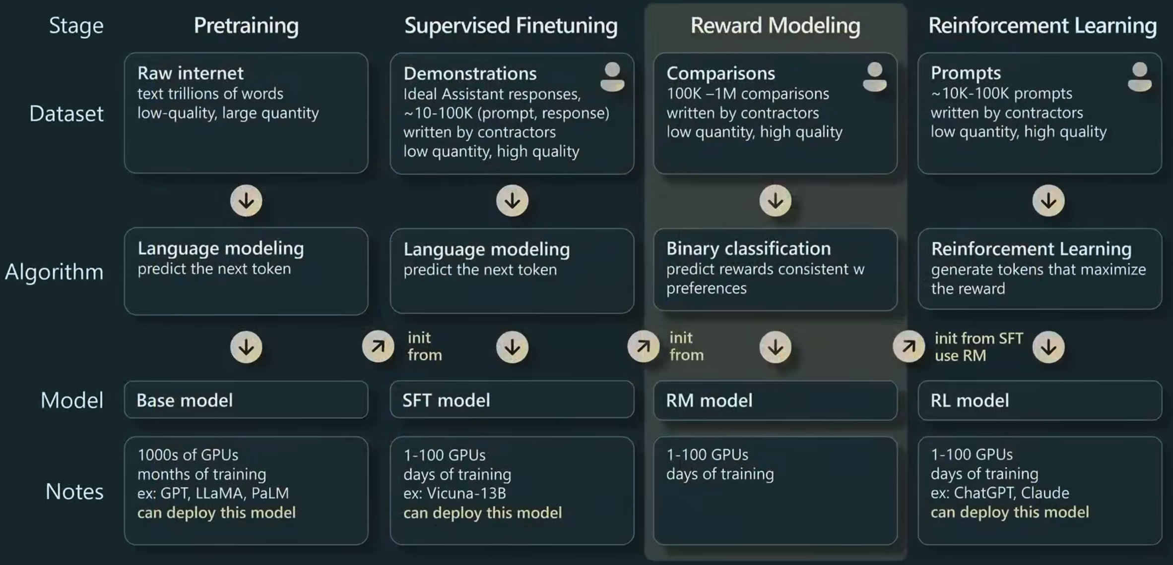Click 'can deploy this model' under ChatGPT, Claude
1173x565 pixels.
click(x=1010, y=512)
